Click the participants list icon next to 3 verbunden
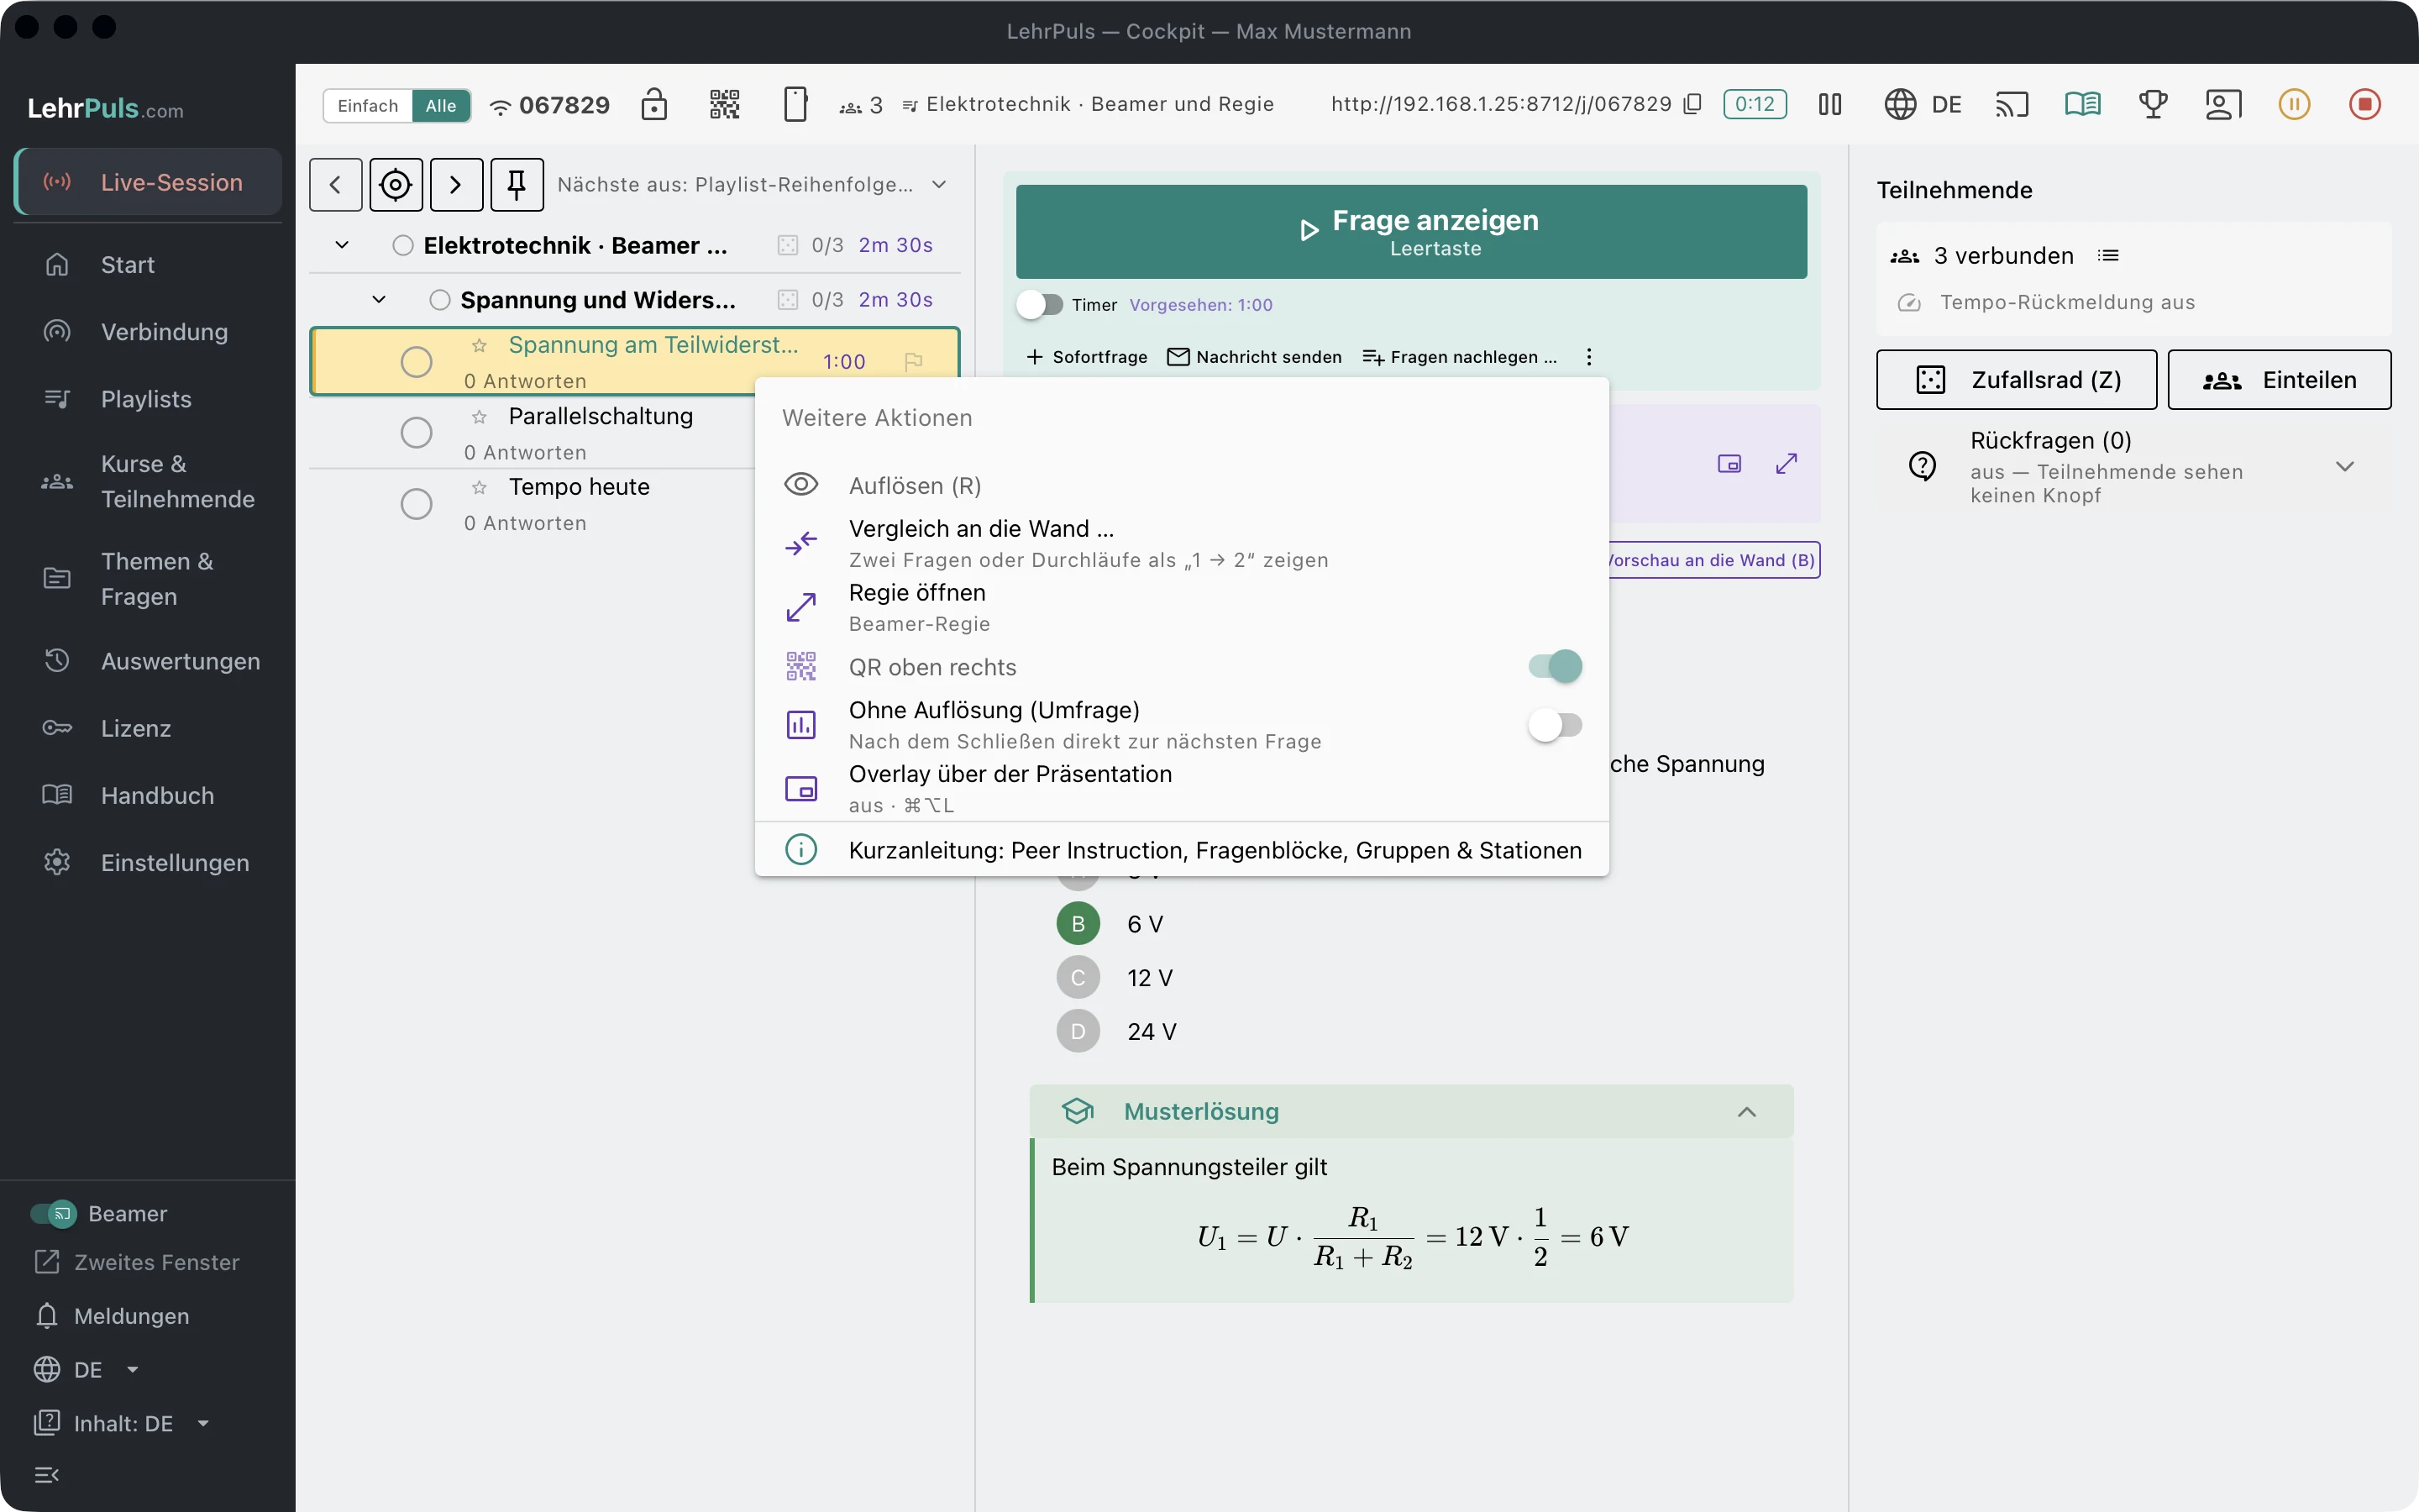The image size is (2419, 1512). [x=2108, y=256]
